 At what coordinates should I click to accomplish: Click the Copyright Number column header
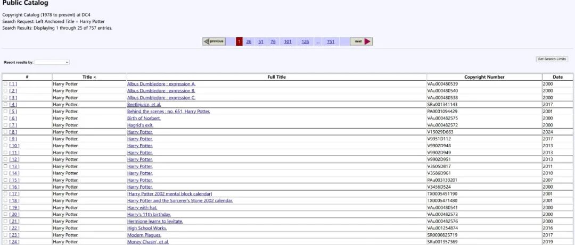coord(484,77)
